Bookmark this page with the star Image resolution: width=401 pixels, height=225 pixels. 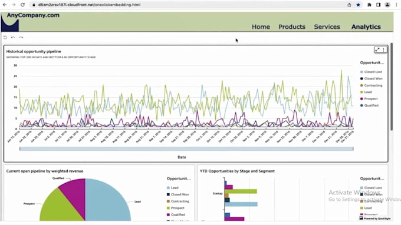pos(359,5)
